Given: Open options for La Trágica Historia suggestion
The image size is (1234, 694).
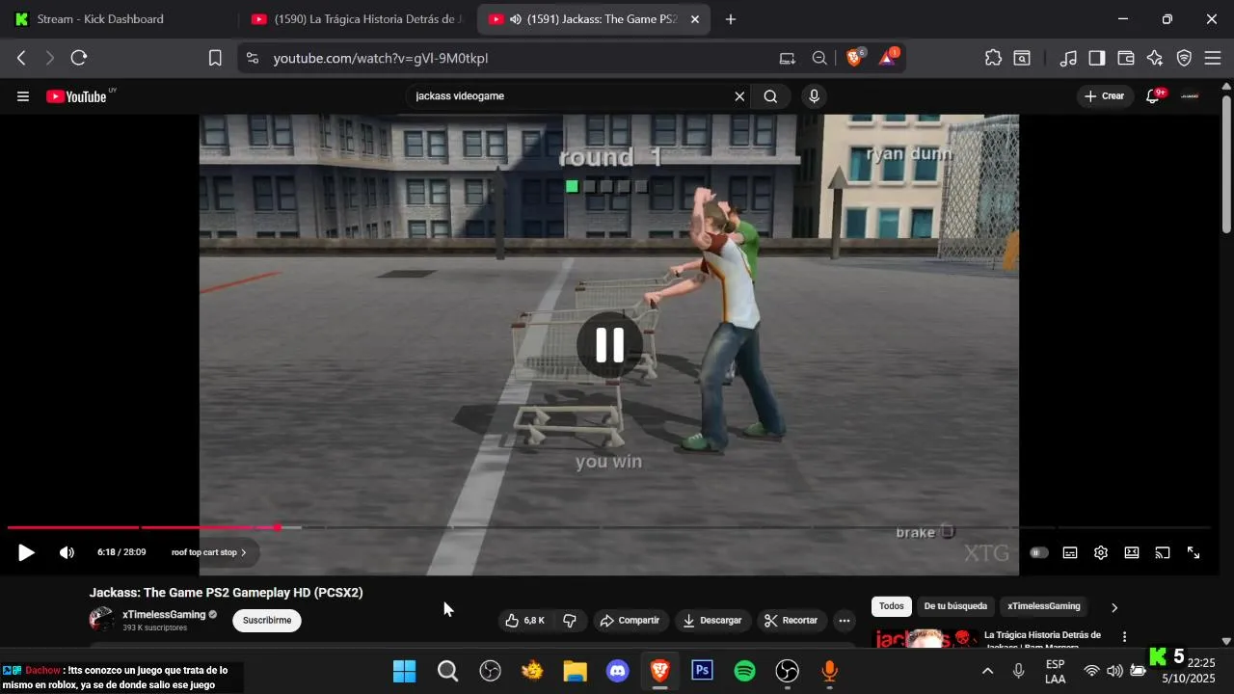Looking at the screenshot, I should (x=1124, y=637).
